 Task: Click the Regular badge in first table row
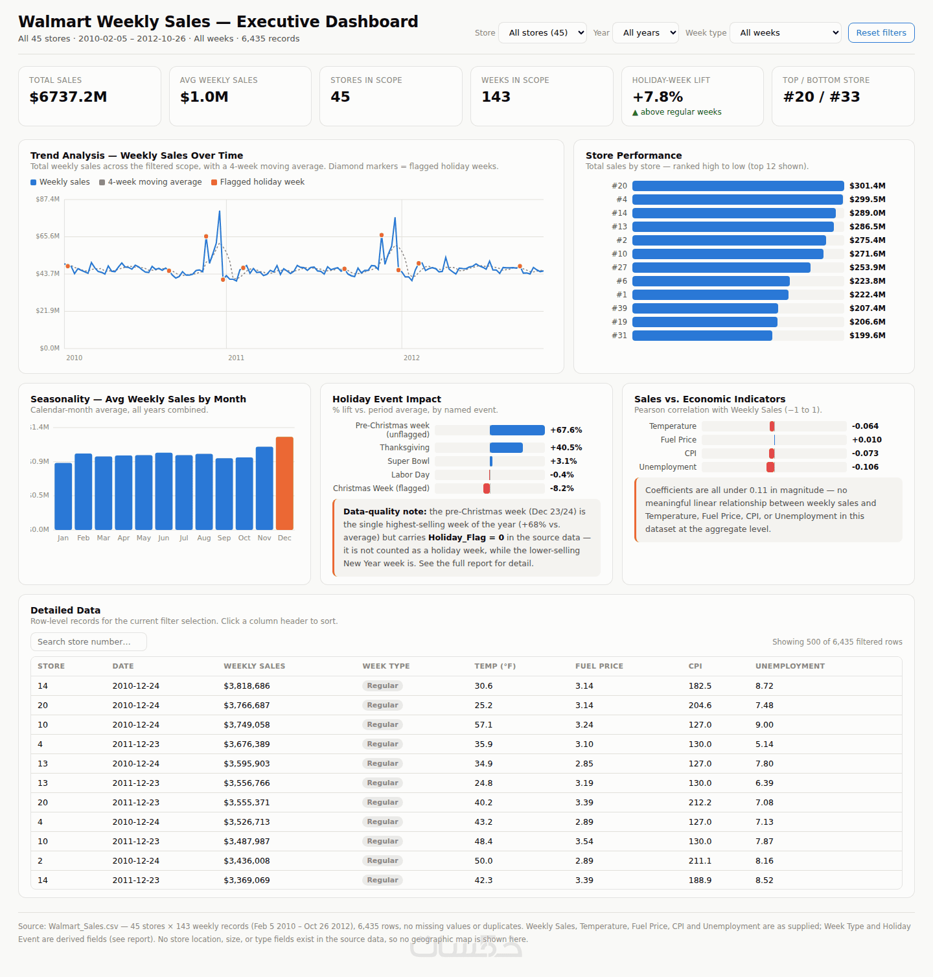[382, 685]
